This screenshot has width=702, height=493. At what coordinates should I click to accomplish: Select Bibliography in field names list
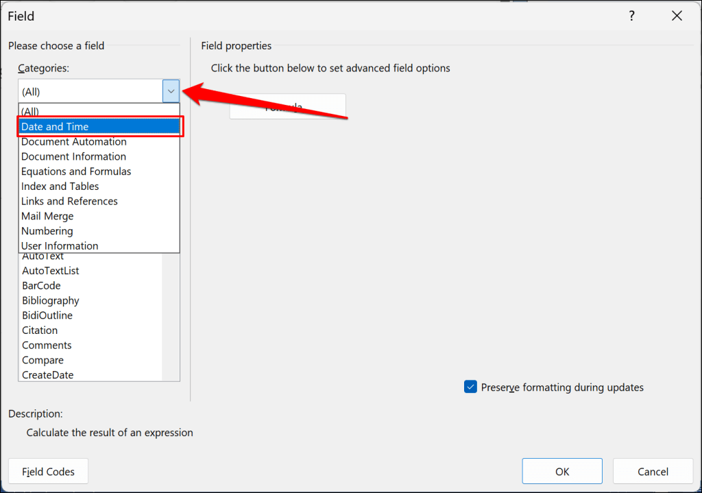click(x=51, y=300)
